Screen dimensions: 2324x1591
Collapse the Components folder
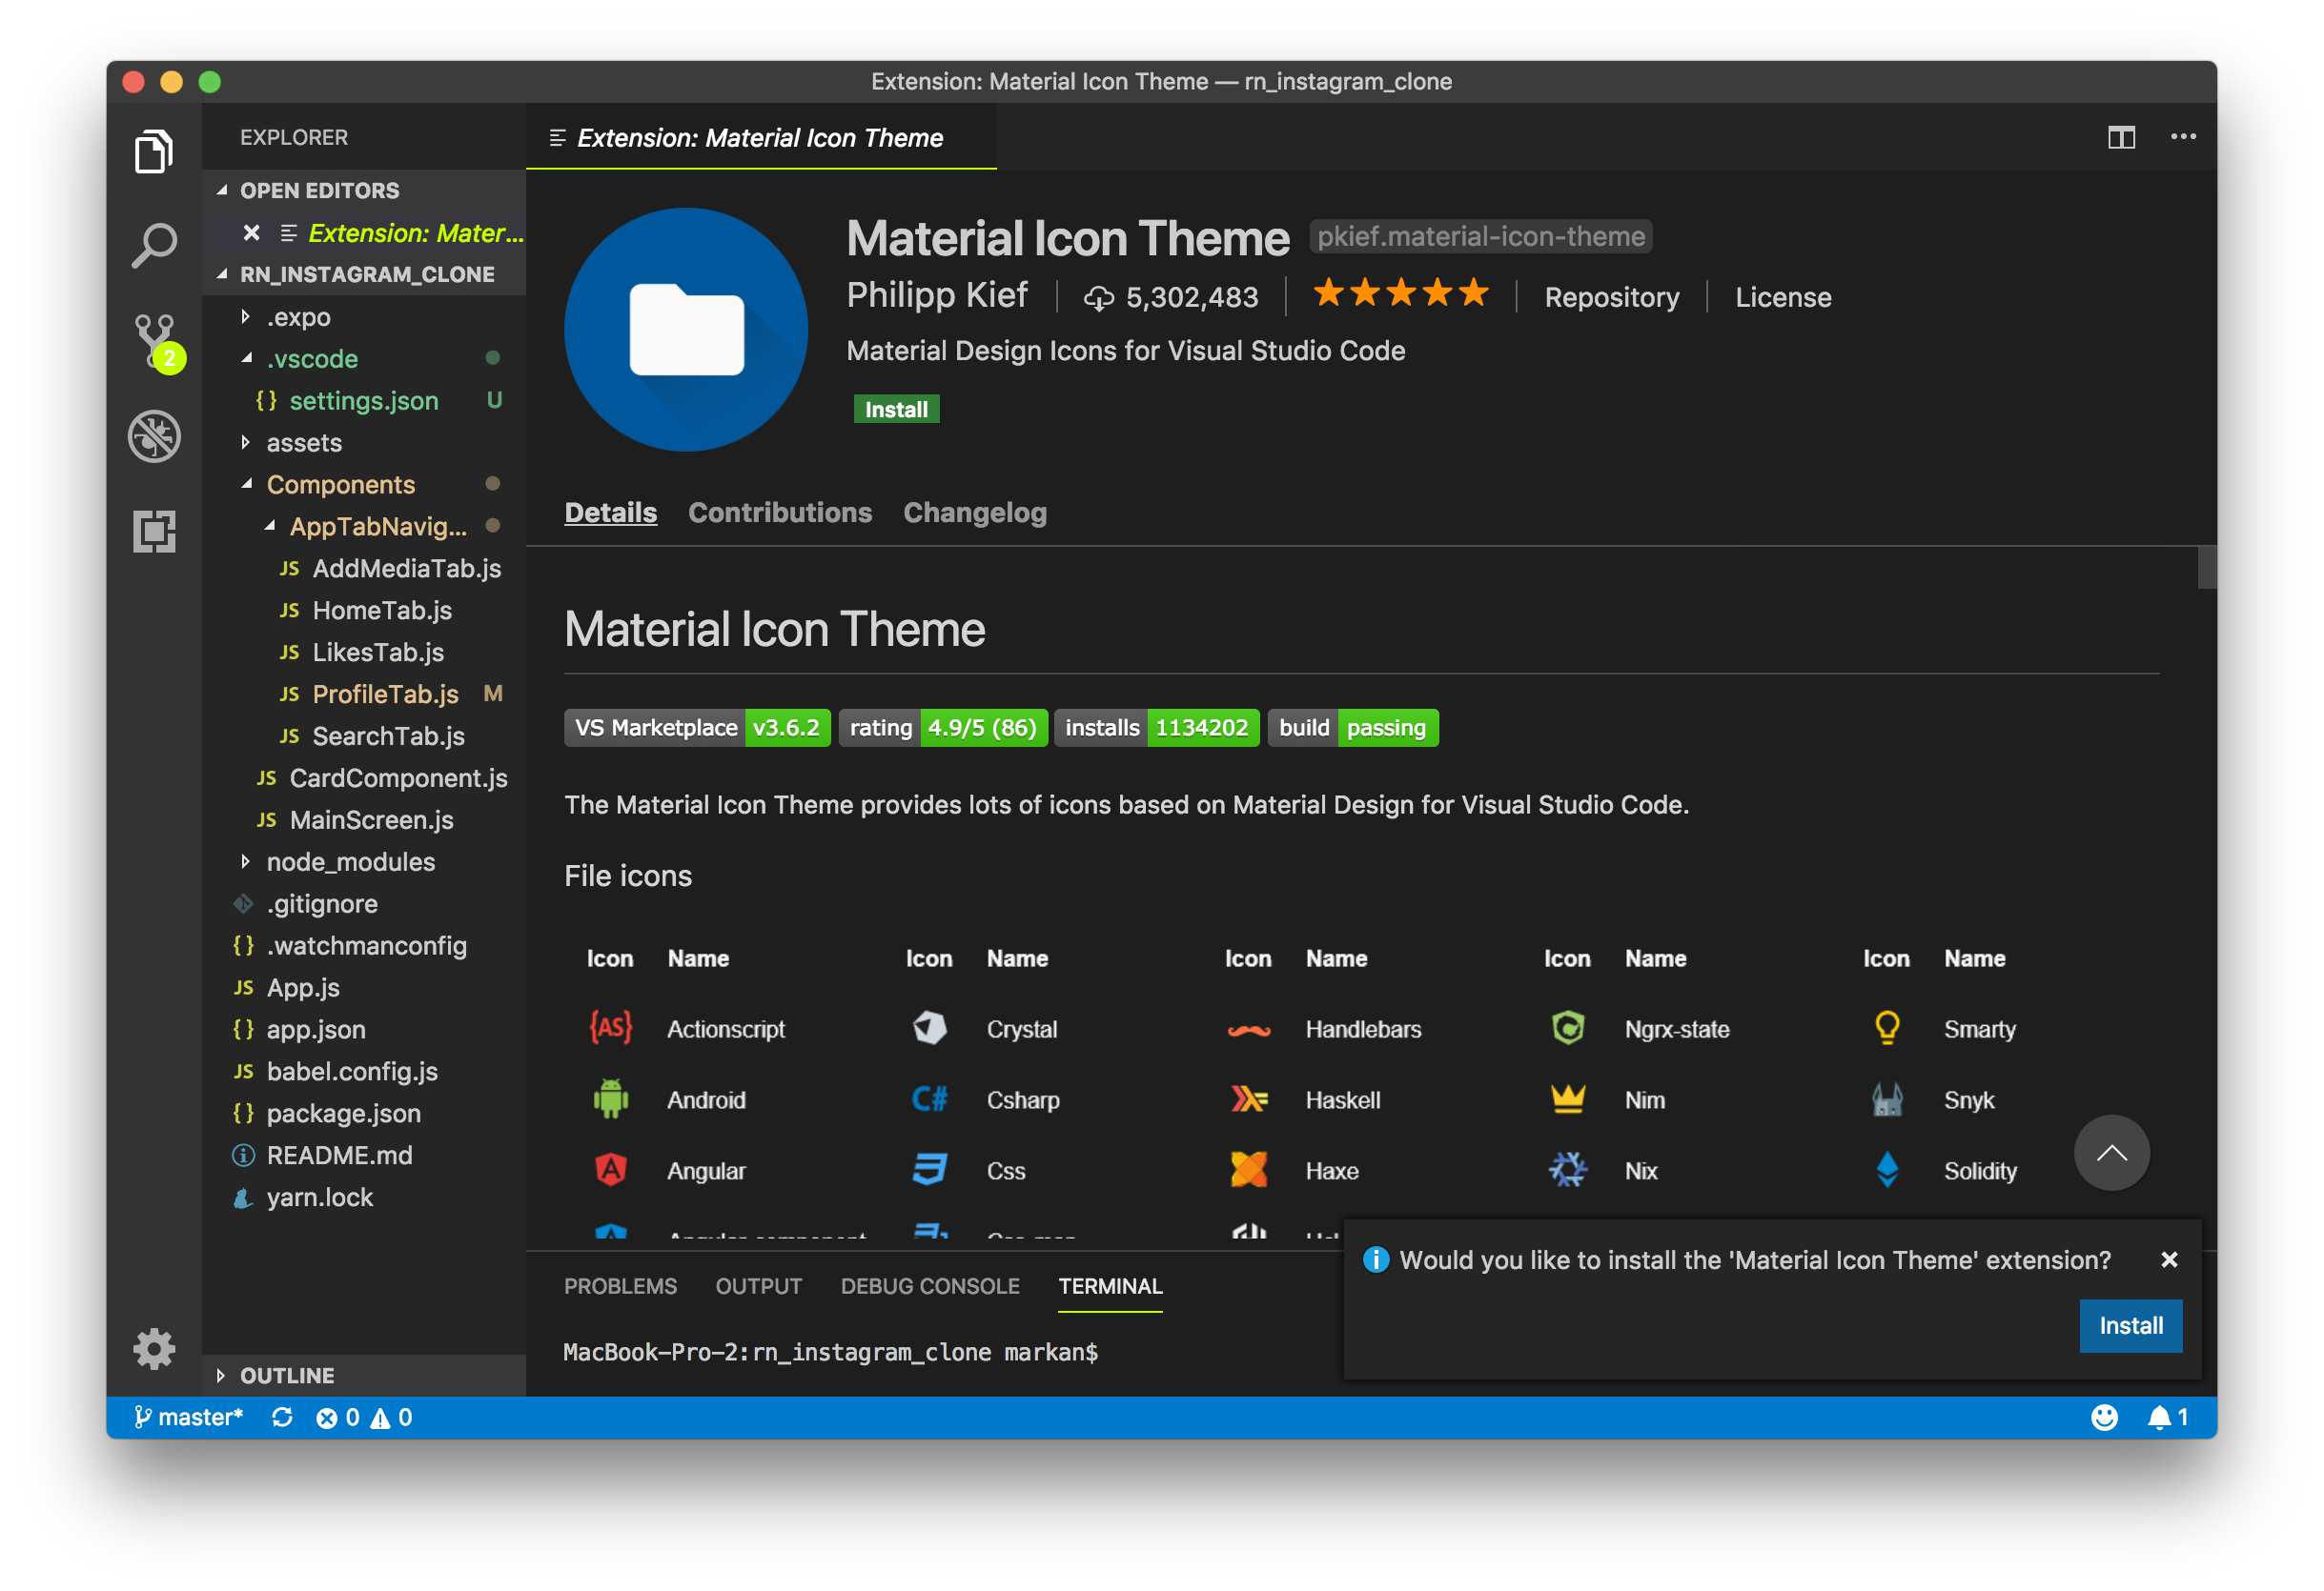coord(340,485)
